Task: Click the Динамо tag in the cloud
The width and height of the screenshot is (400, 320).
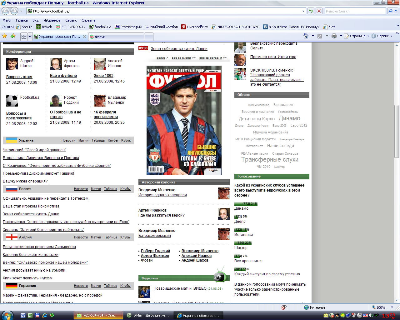Action: [289, 118]
